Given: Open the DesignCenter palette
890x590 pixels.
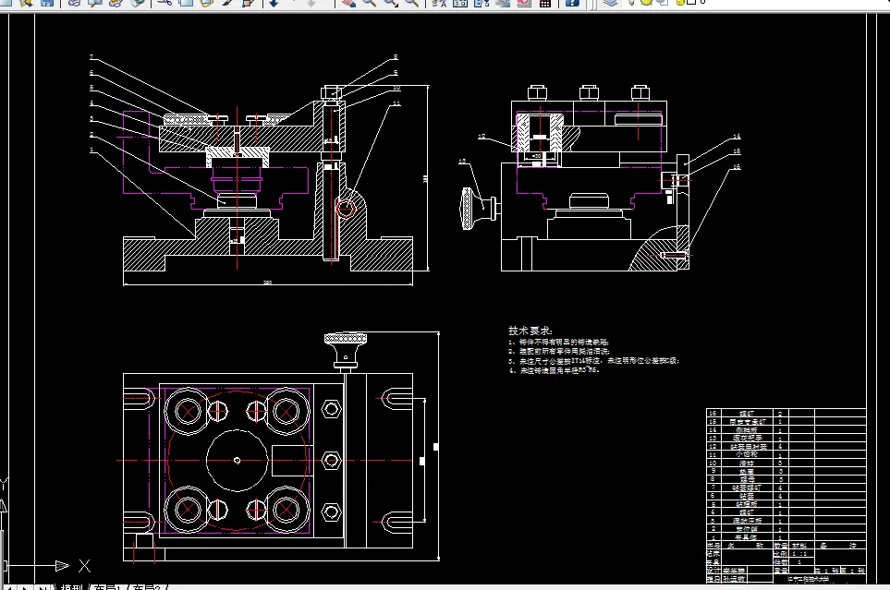Looking at the screenshot, I should pyautogui.click(x=459, y=2).
